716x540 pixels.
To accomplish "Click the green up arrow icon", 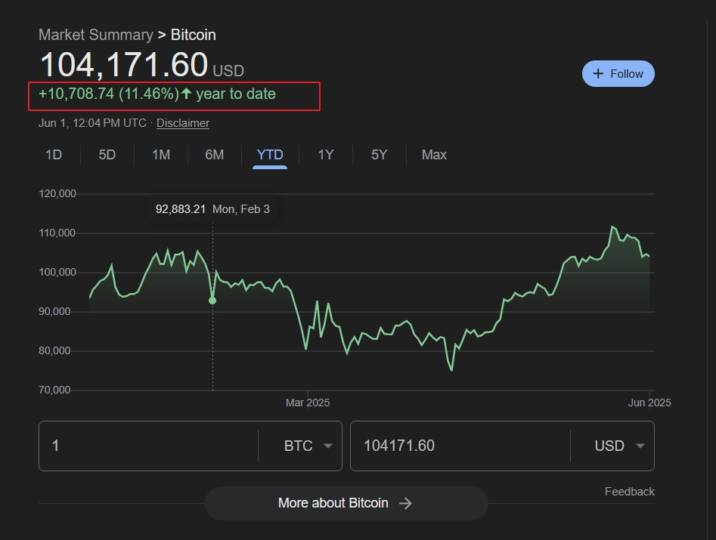I will tap(186, 94).
